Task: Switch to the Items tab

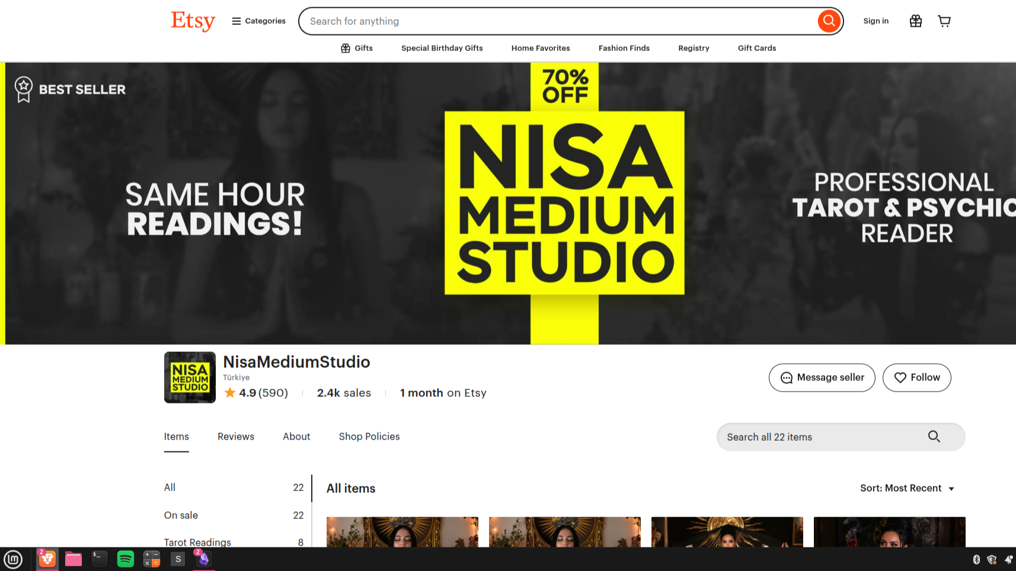Action: coord(177,437)
